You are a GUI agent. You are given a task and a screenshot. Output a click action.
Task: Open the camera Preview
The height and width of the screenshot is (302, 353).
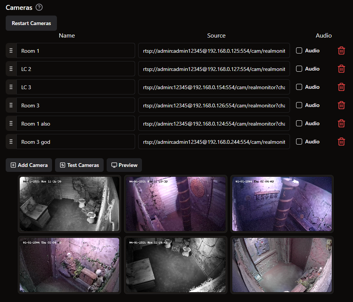coord(124,165)
